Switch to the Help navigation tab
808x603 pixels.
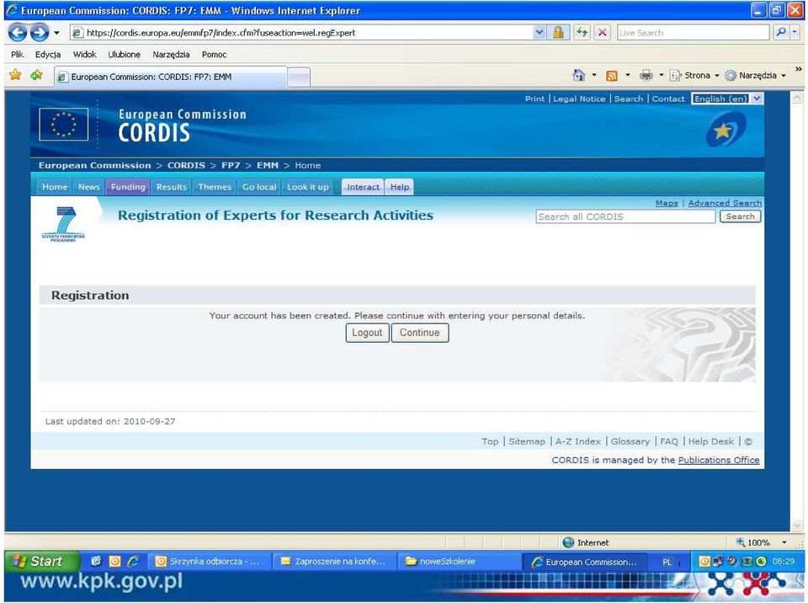(399, 187)
